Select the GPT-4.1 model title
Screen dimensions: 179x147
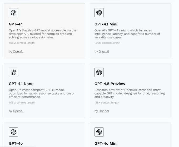coord(16,24)
